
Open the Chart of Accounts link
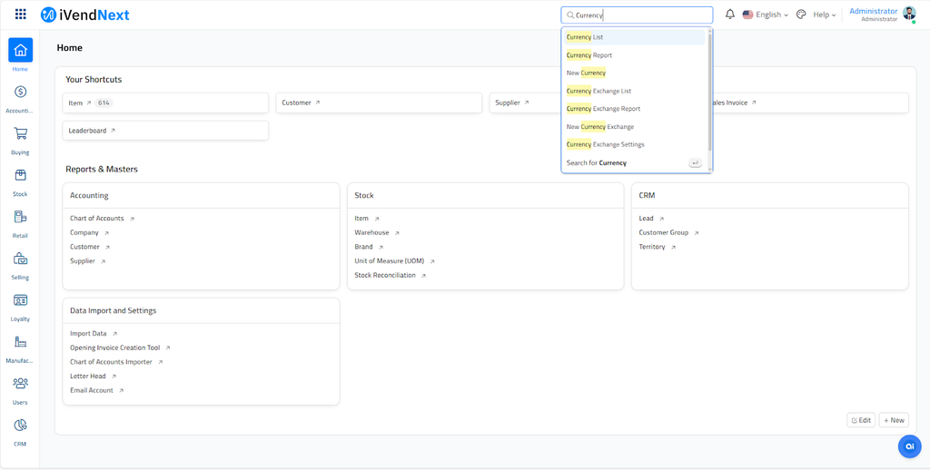pyautogui.click(x=97, y=219)
